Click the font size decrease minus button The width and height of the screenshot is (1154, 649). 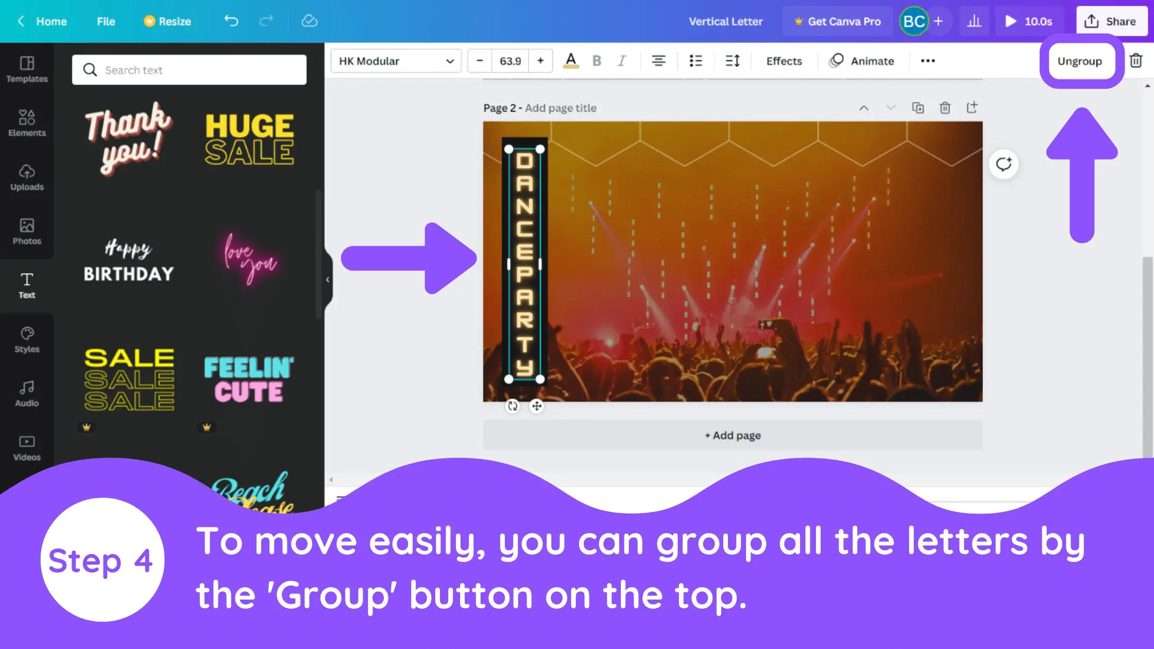[480, 61]
